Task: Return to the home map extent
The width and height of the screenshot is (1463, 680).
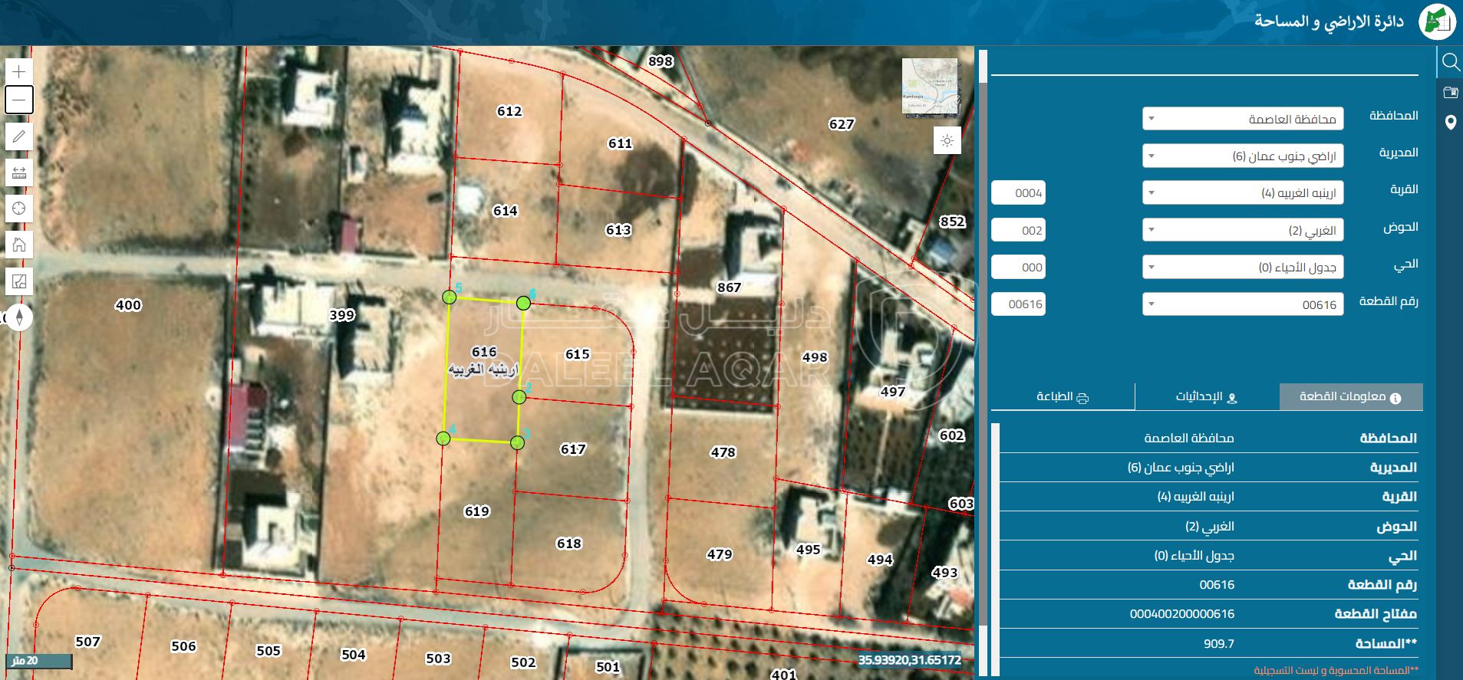Action: (19, 245)
